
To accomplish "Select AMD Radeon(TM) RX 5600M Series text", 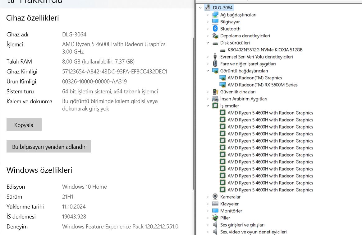I will 263,85.
